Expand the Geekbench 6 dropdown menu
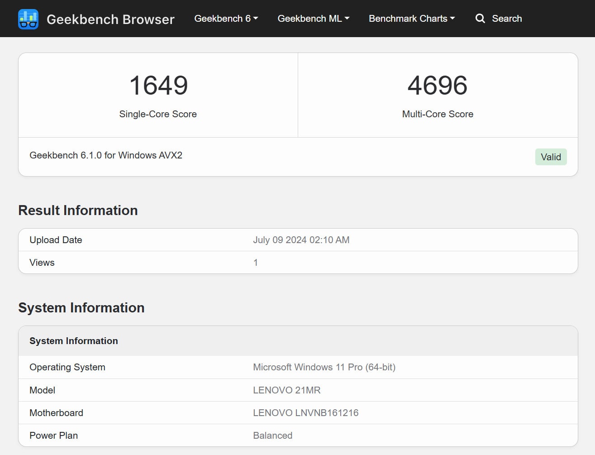595x455 pixels. tap(226, 19)
